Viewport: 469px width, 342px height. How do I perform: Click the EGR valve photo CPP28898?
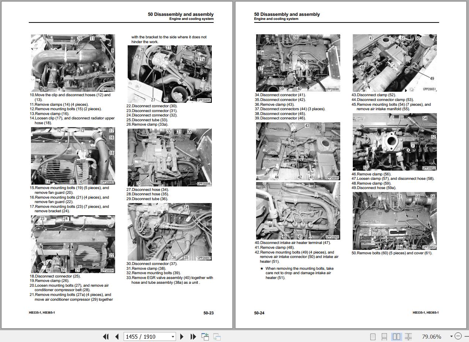pyautogui.click(x=298, y=63)
